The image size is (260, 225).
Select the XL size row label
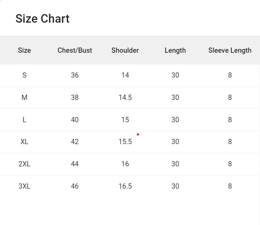pos(25,142)
